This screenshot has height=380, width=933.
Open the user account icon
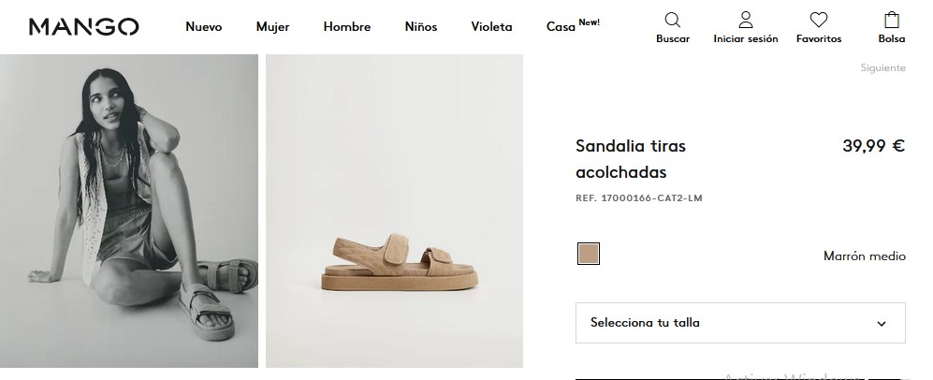[x=746, y=20]
